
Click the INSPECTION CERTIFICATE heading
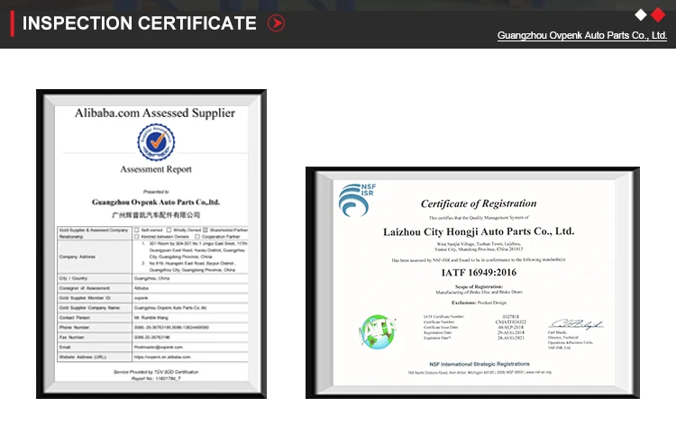(139, 23)
